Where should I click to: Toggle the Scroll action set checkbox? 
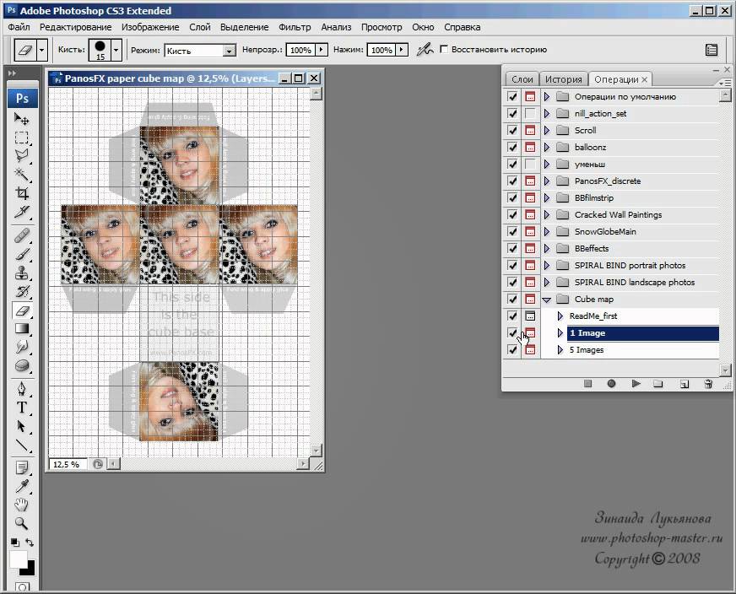tap(512, 130)
